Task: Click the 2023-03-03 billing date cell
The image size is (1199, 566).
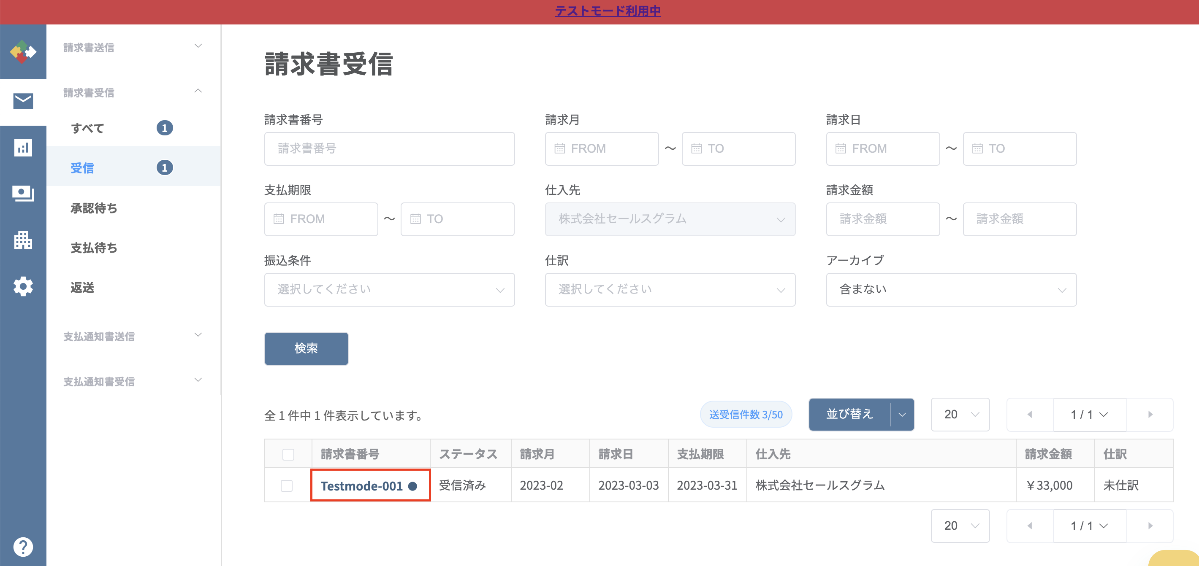Action: (x=628, y=485)
